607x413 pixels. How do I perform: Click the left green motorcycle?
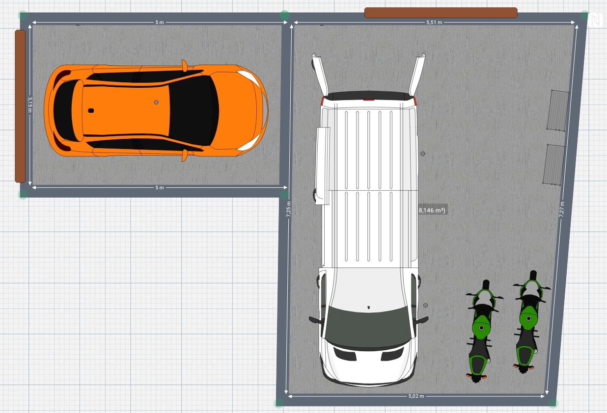[479, 332]
